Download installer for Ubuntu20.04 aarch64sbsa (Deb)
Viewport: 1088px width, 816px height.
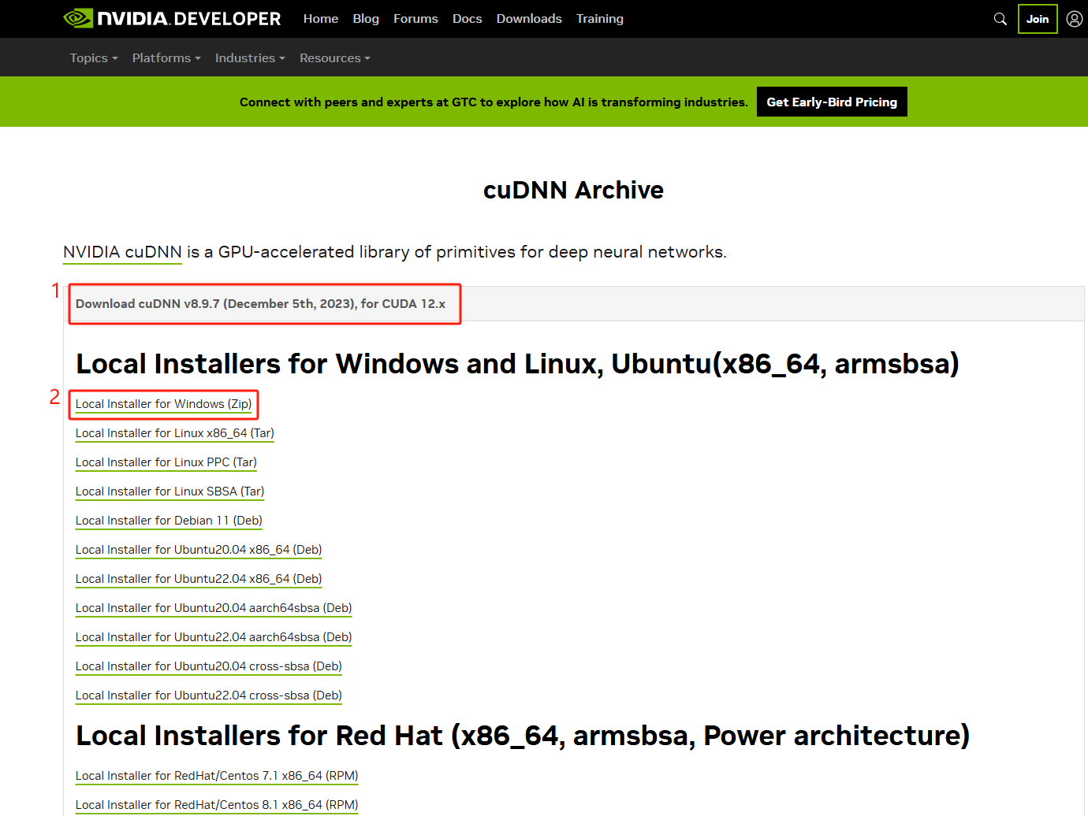point(214,608)
